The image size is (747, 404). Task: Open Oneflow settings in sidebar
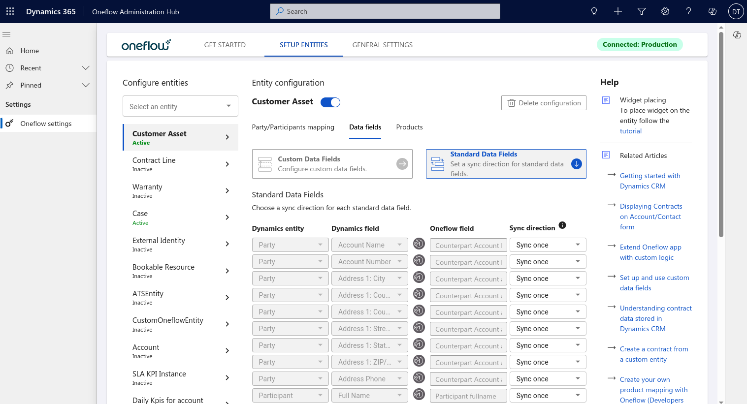[x=48, y=124]
